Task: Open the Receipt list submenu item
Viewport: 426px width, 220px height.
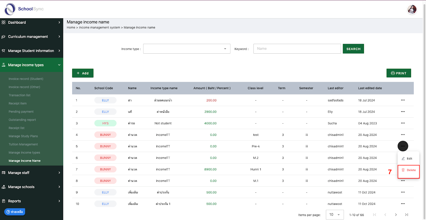Action: coord(17,128)
